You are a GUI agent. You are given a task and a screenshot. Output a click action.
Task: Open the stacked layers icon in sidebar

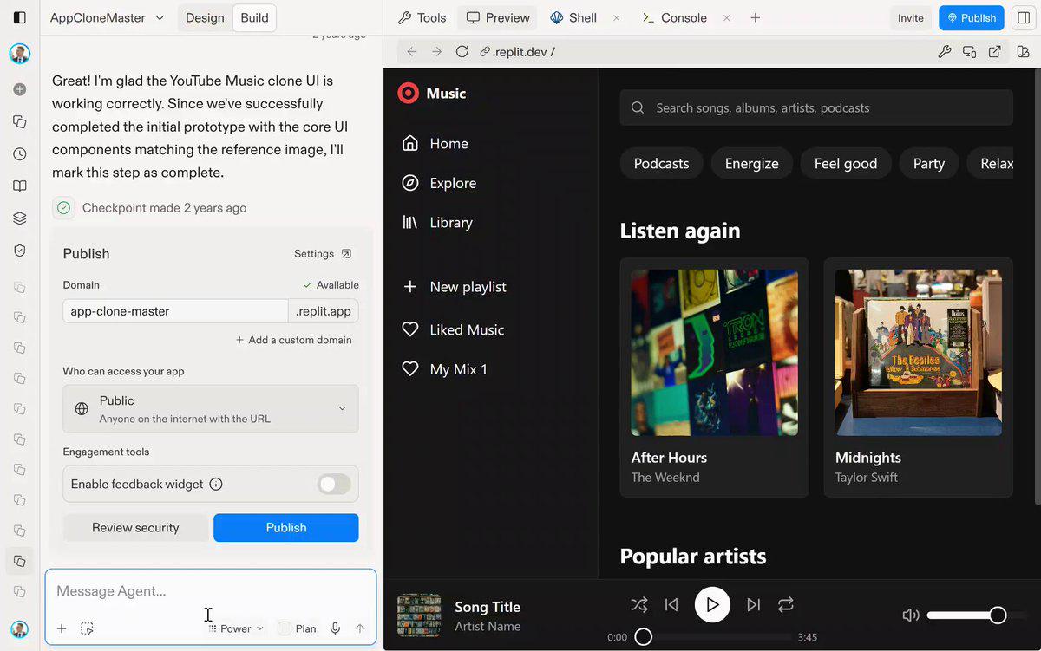[x=19, y=218]
